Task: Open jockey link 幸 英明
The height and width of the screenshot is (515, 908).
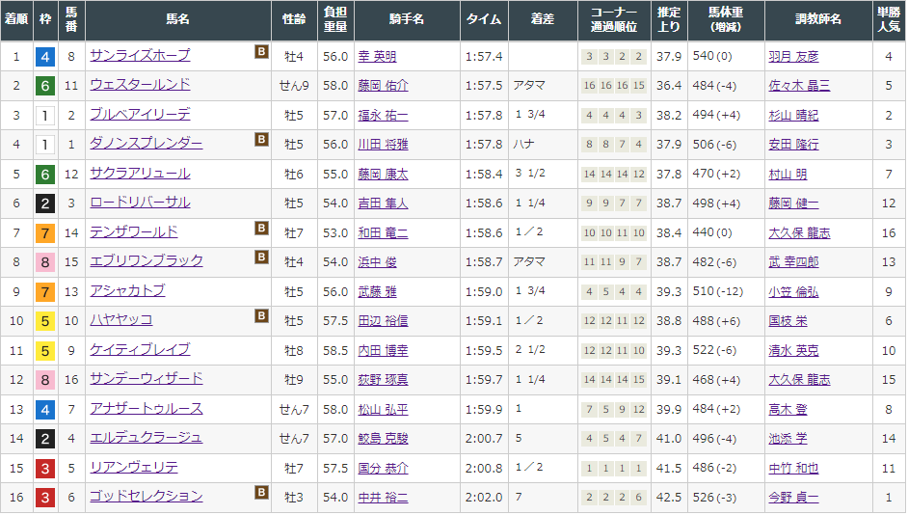Action: click(377, 57)
